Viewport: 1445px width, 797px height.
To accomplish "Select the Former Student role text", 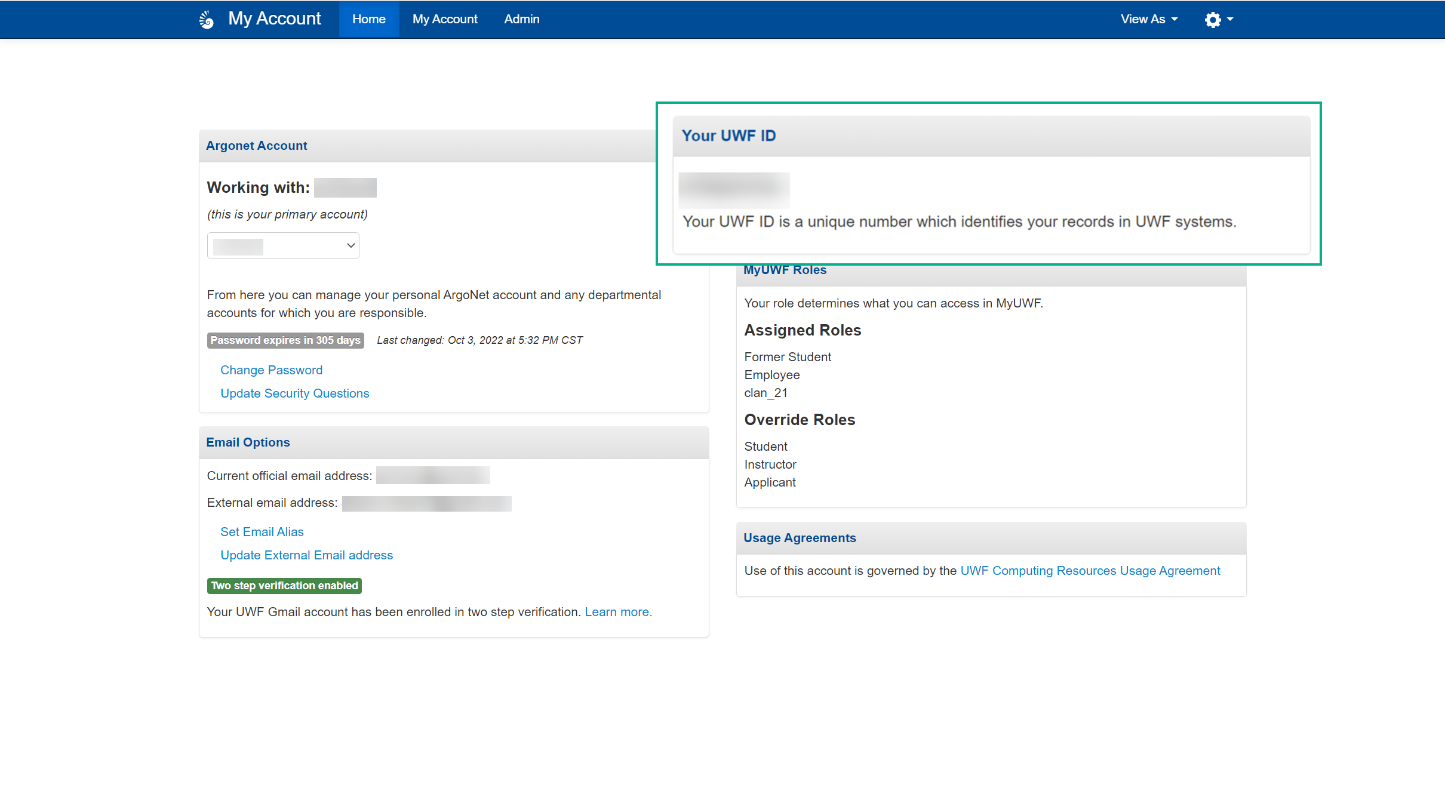I will point(788,357).
